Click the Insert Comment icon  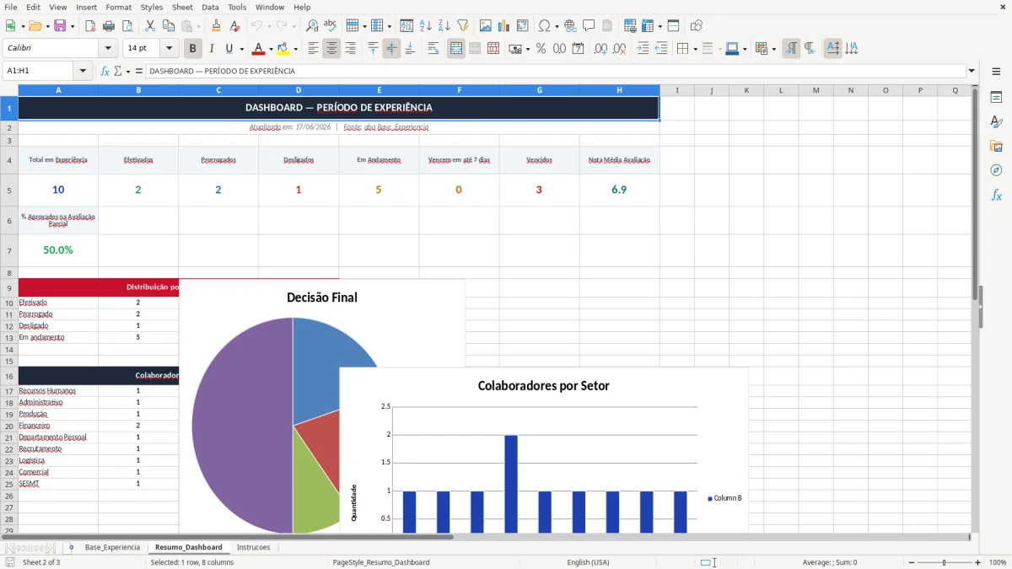[589, 26]
